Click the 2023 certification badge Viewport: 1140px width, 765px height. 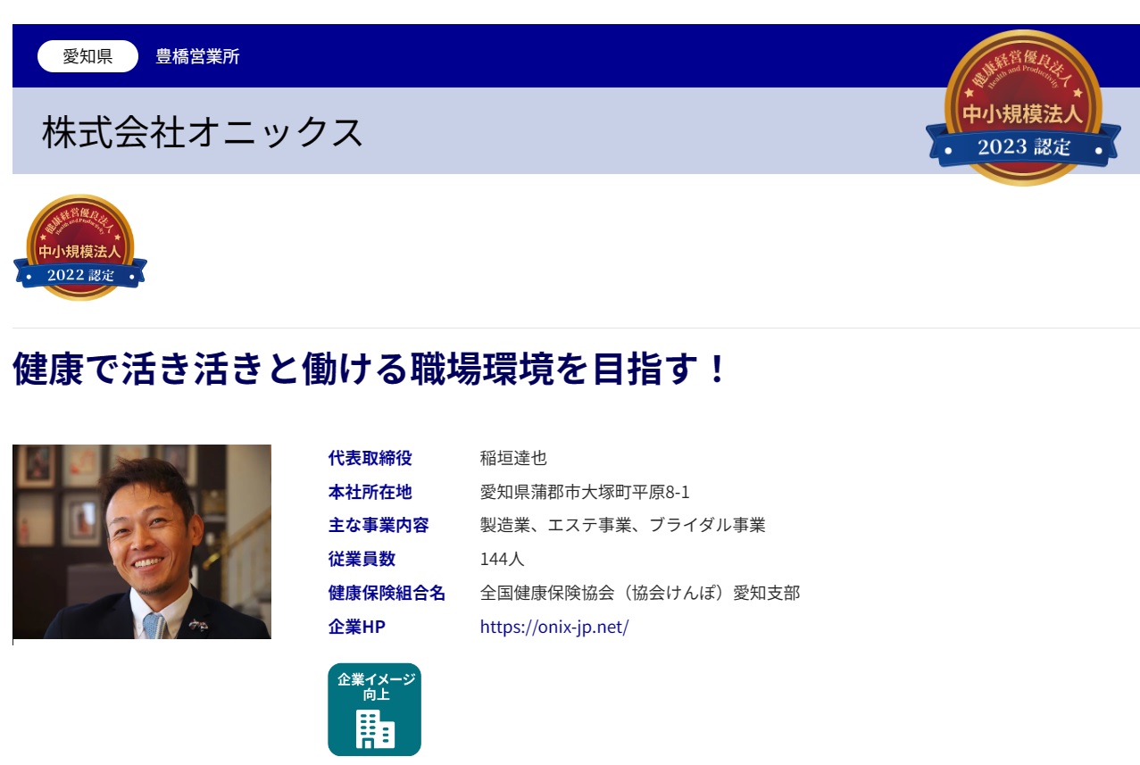(x=1023, y=107)
